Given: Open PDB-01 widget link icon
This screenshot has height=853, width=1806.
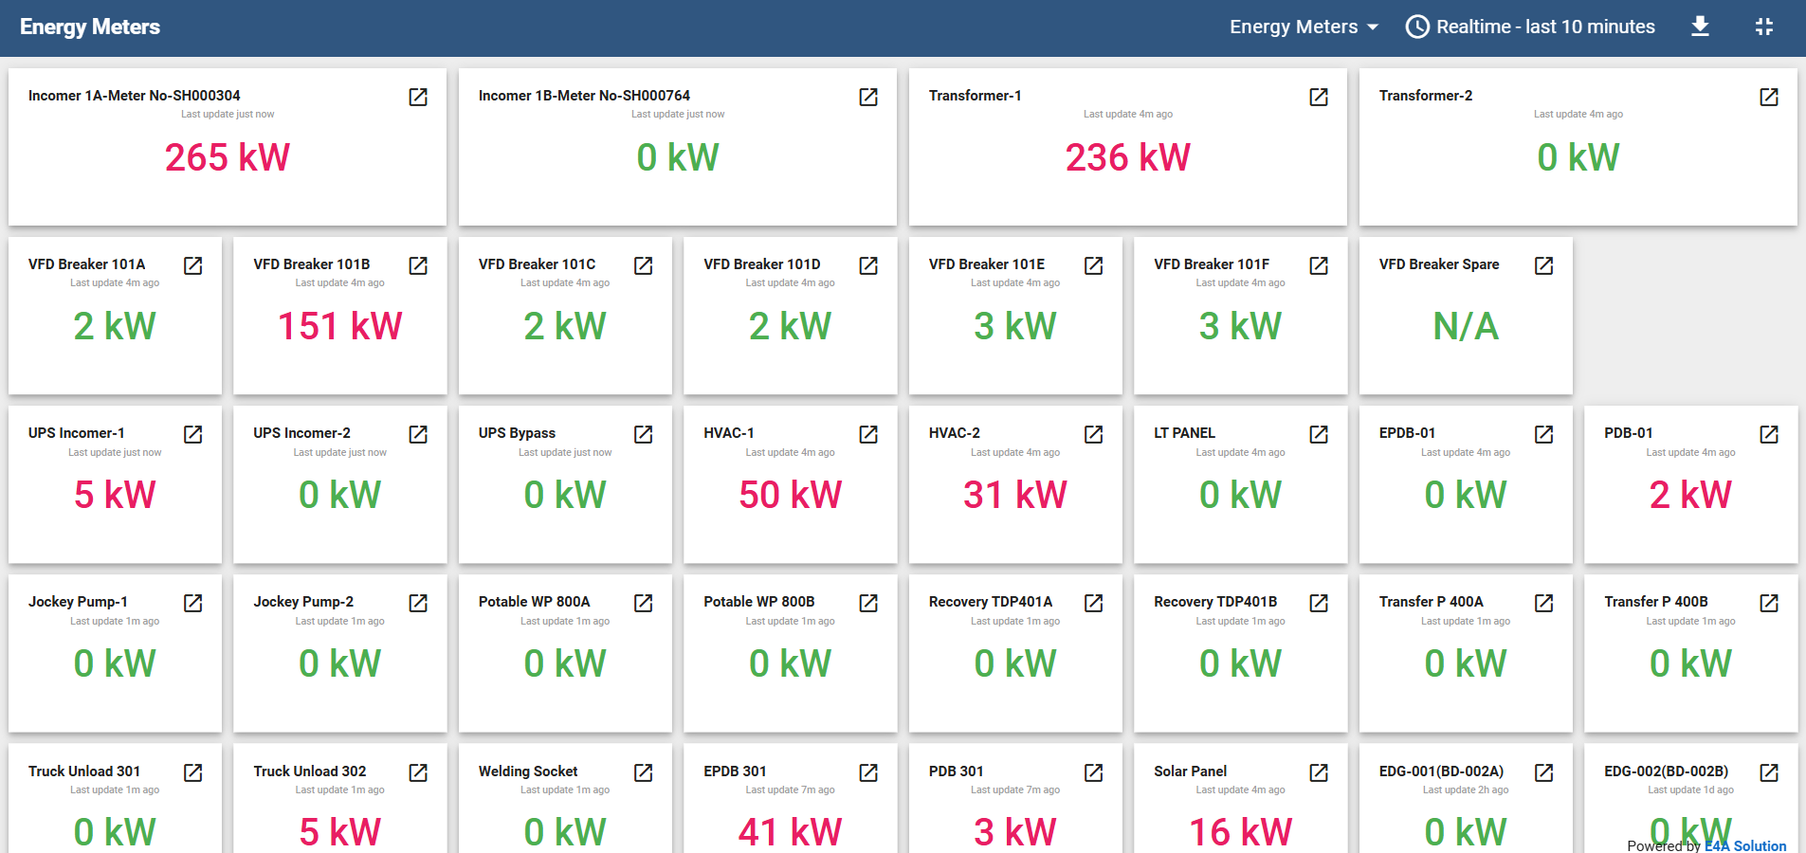Looking at the screenshot, I should tap(1769, 434).
